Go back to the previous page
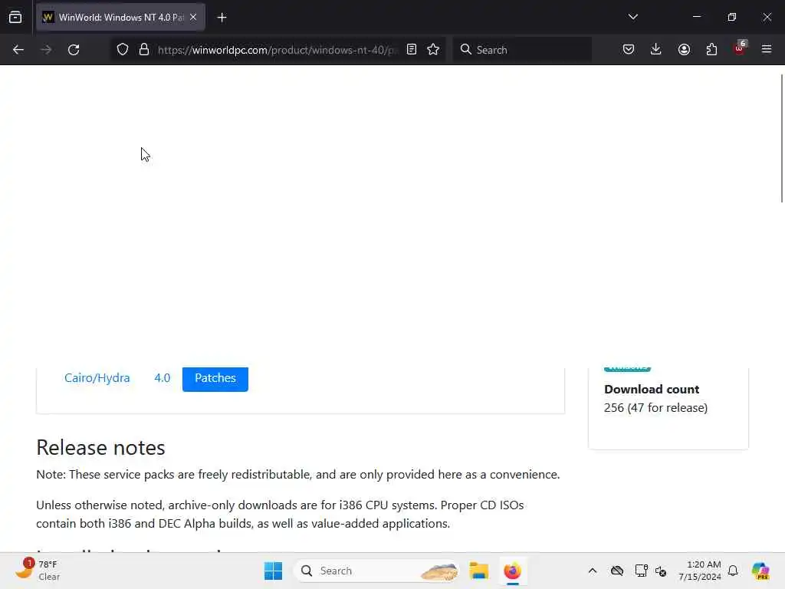 click(x=18, y=50)
